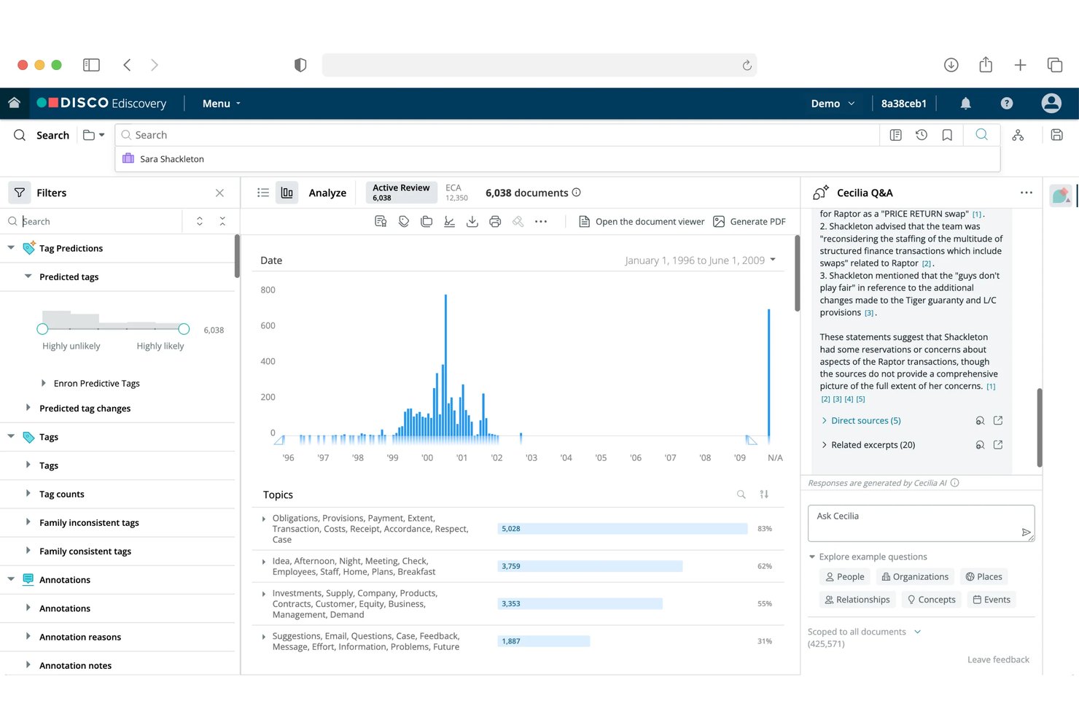Open the Menu dropdown
1079x720 pixels.
click(x=222, y=104)
